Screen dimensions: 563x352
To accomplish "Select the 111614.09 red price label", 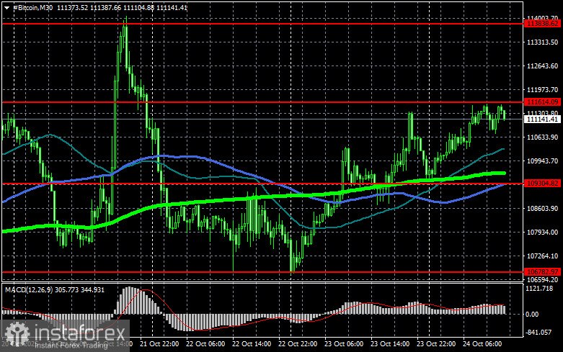I will click(542, 102).
